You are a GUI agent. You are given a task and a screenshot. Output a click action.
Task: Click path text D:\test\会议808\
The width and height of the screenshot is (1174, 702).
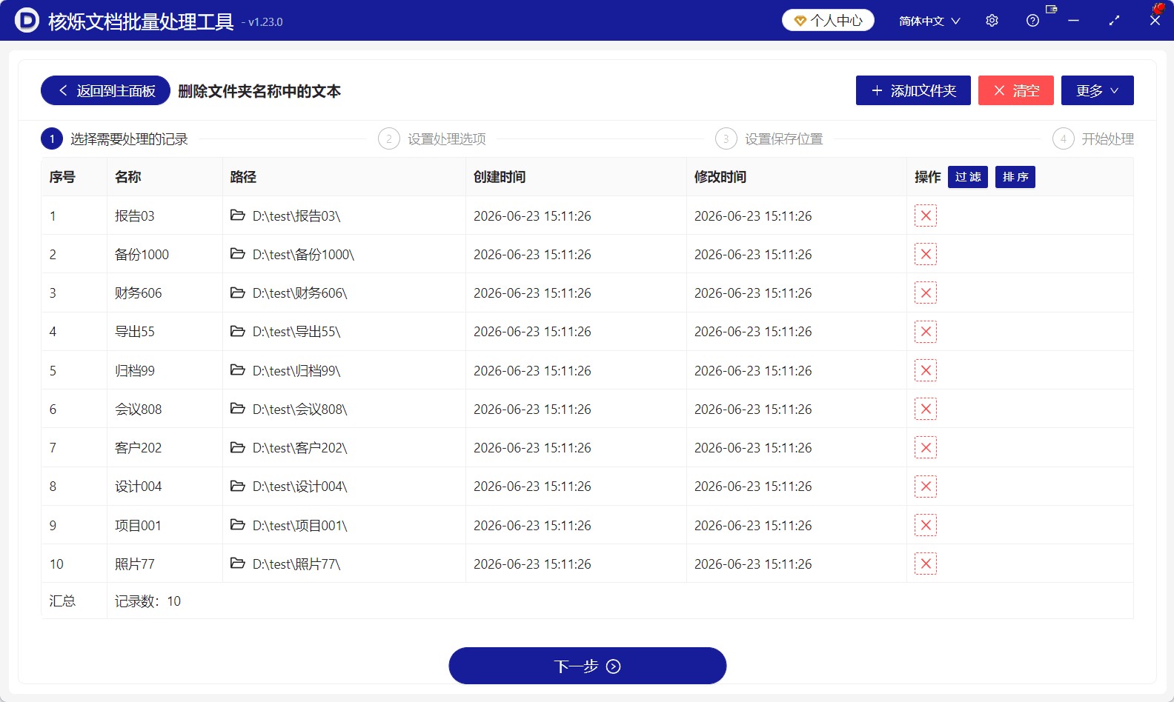coord(300,409)
